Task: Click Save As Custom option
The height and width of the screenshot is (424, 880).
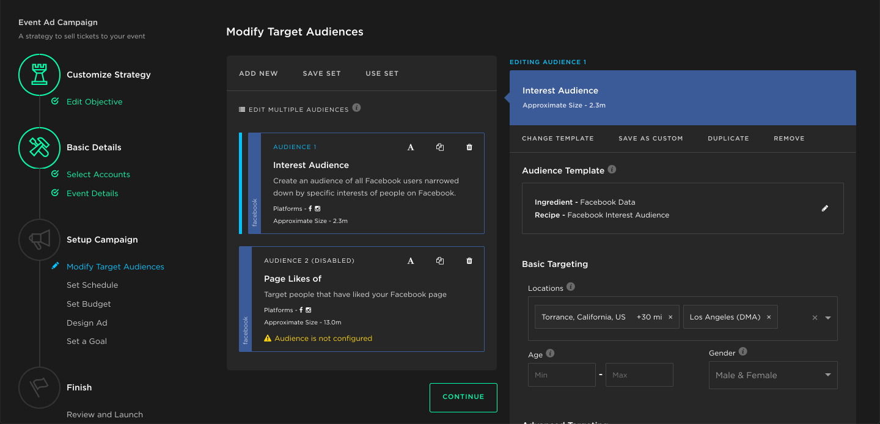Action: click(x=651, y=139)
